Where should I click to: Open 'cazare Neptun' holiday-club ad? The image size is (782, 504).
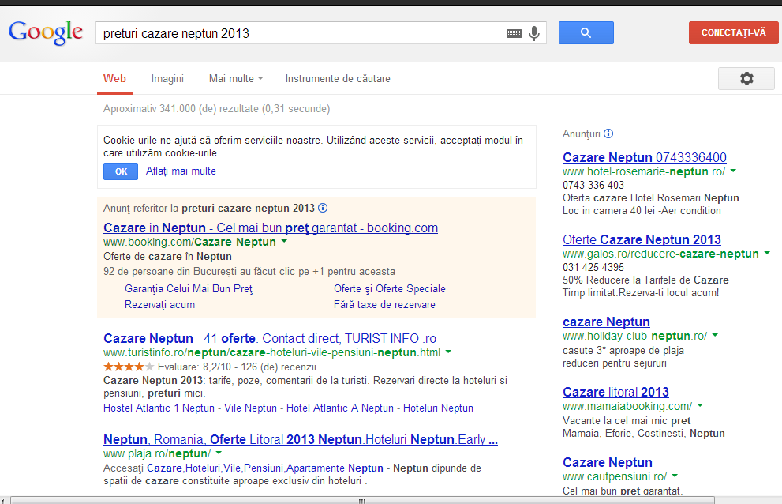[x=607, y=322]
